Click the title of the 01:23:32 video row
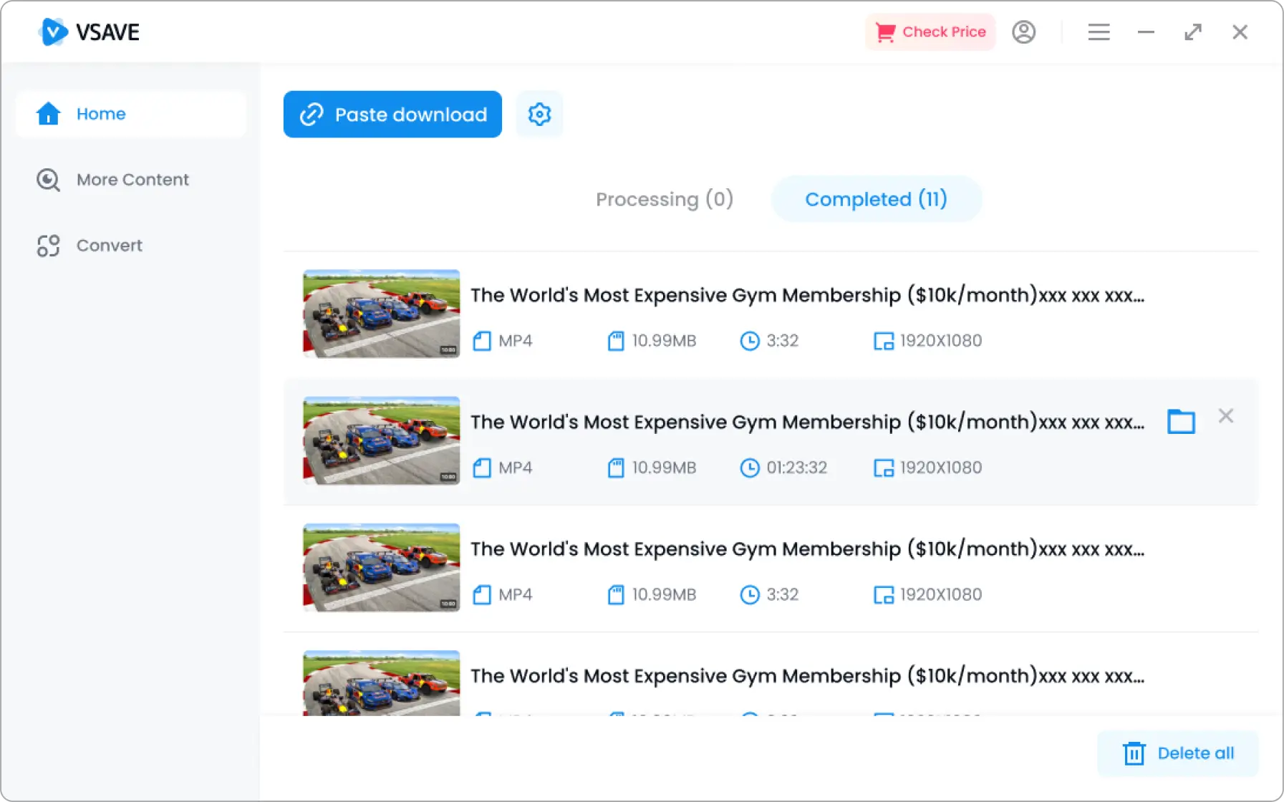This screenshot has height=802, width=1284. pos(807,422)
